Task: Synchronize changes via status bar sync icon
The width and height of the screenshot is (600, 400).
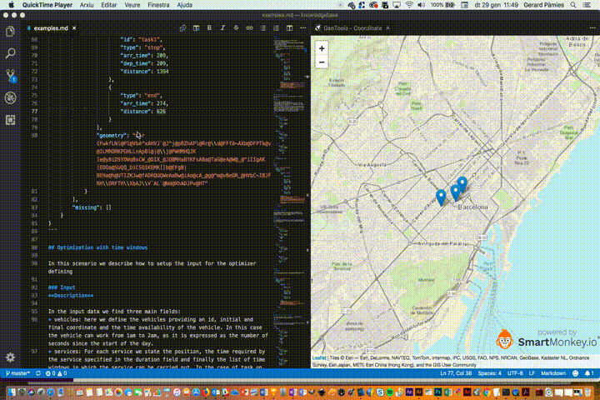Action: 37,373
